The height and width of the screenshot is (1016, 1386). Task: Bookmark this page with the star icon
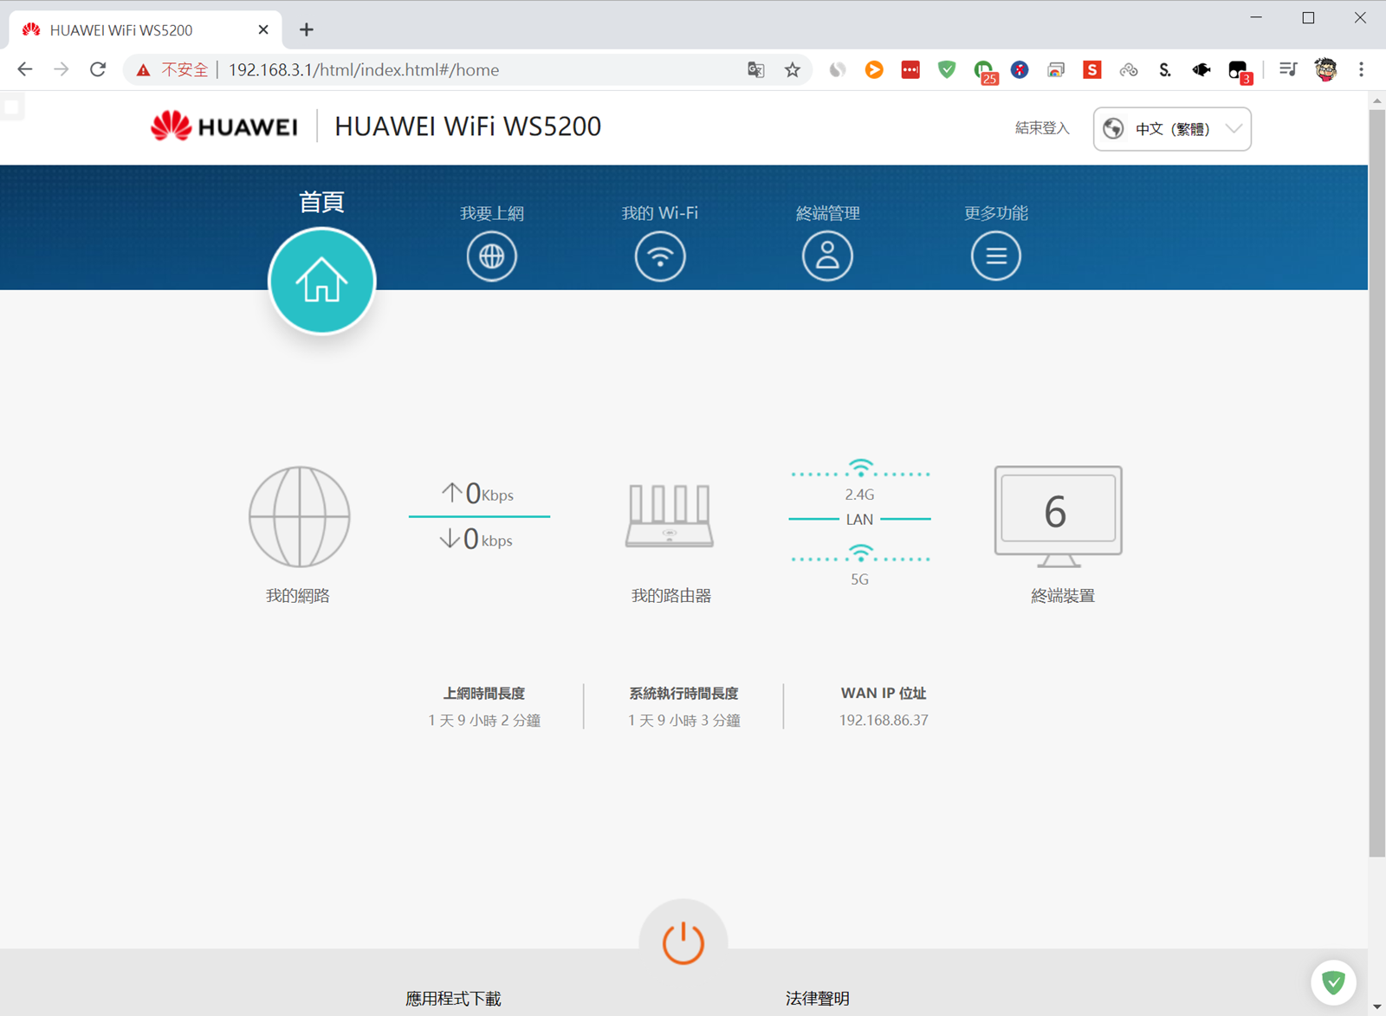792,70
